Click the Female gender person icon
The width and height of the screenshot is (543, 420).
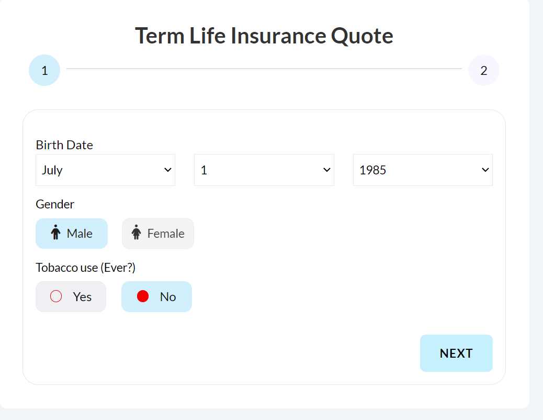pyautogui.click(x=136, y=233)
